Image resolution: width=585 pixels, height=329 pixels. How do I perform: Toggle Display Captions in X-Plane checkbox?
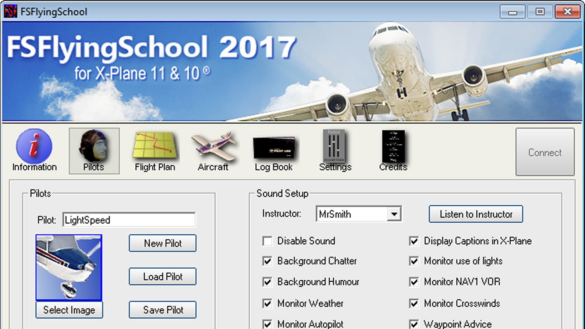(x=414, y=241)
